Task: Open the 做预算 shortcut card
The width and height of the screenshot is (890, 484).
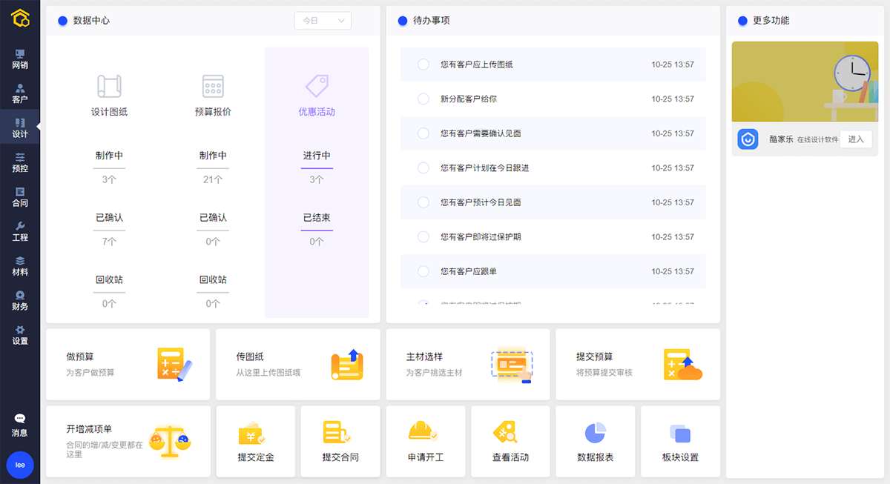Action: (x=128, y=364)
